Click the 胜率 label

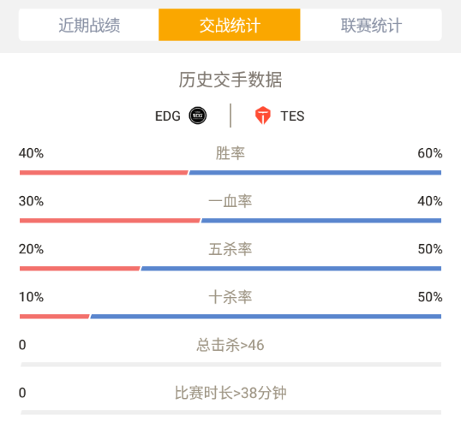[x=230, y=153]
